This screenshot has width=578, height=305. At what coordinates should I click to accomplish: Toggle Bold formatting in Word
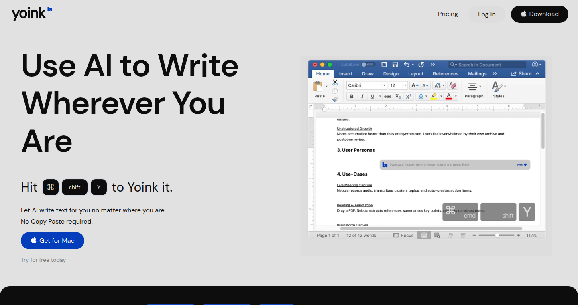[x=352, y=96]
